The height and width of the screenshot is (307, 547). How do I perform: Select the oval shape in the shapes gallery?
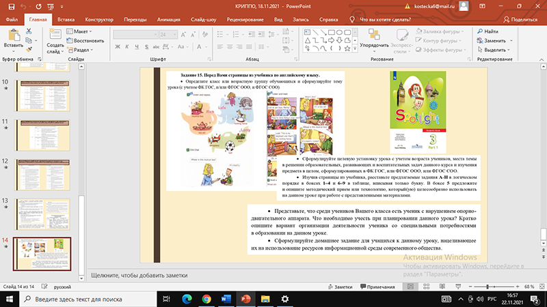pyautogui.click(x=339, y=32)
